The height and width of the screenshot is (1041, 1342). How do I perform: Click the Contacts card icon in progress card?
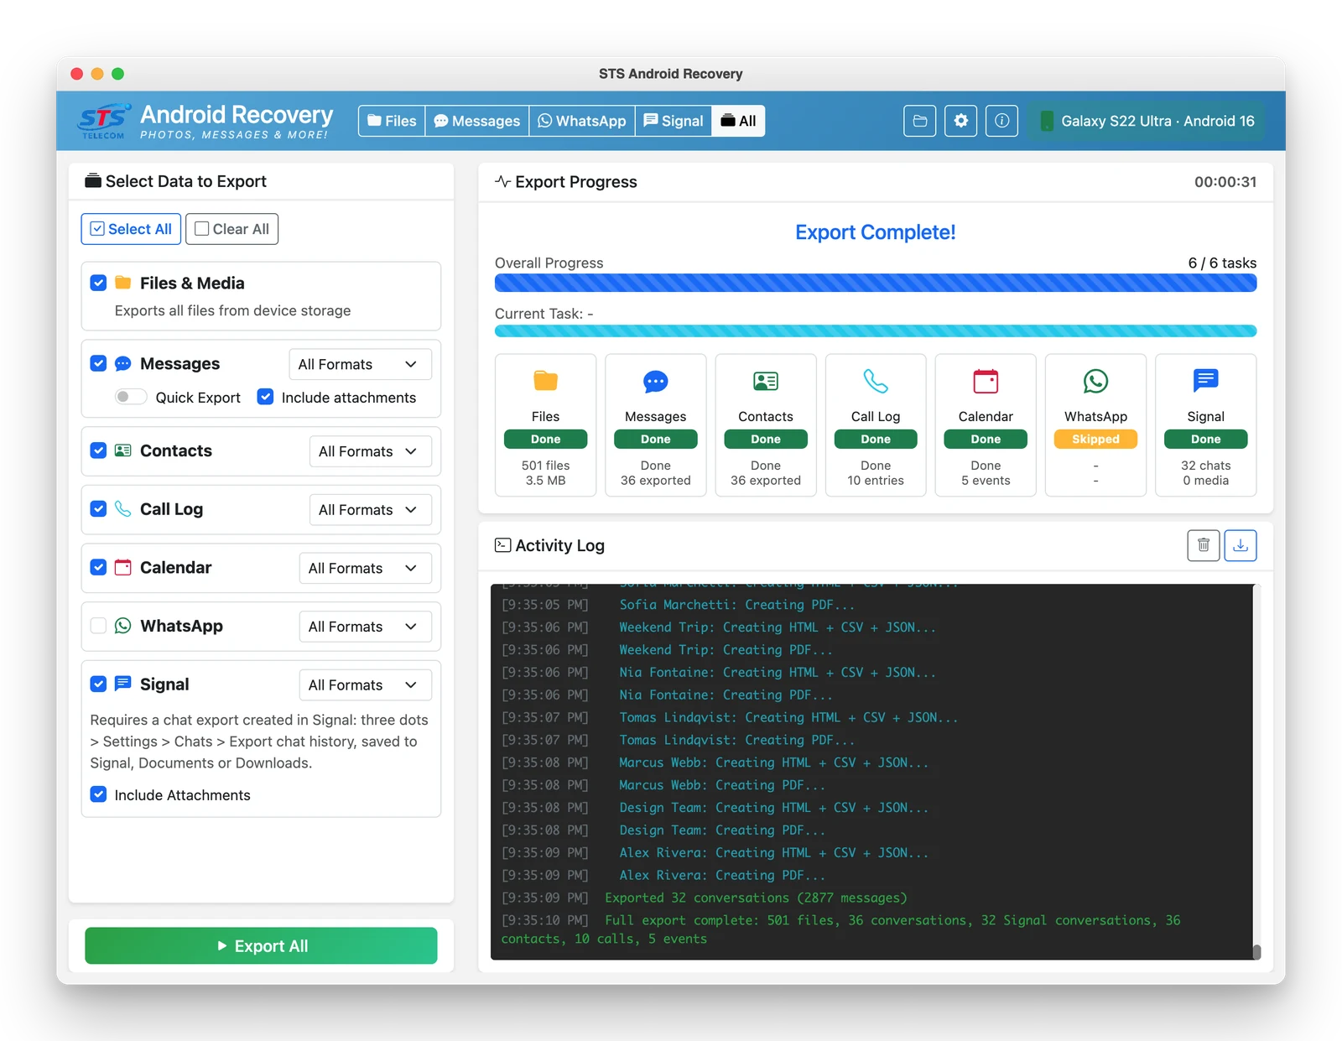click(765, 381)
